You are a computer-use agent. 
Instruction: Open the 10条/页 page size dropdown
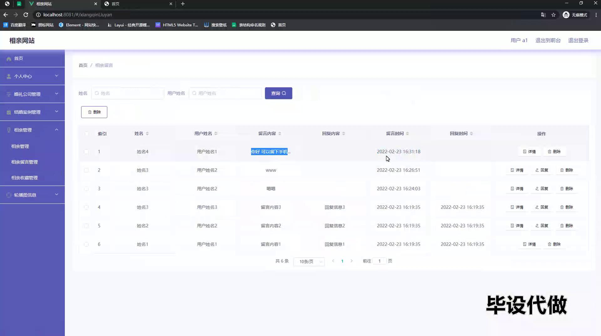(309, 261)
